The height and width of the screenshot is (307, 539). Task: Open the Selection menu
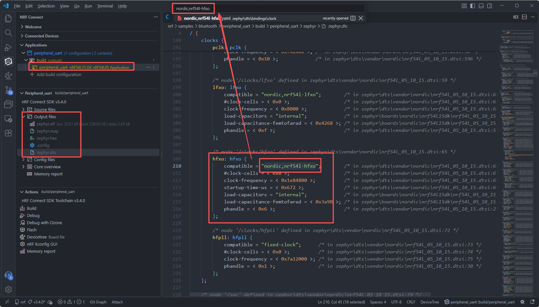pyautogui.click(x=46, y=6)
